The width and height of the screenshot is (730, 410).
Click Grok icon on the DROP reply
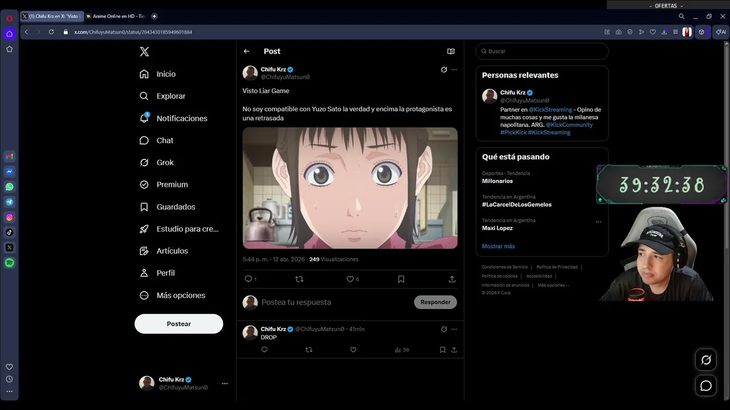(x=444, y=329)
